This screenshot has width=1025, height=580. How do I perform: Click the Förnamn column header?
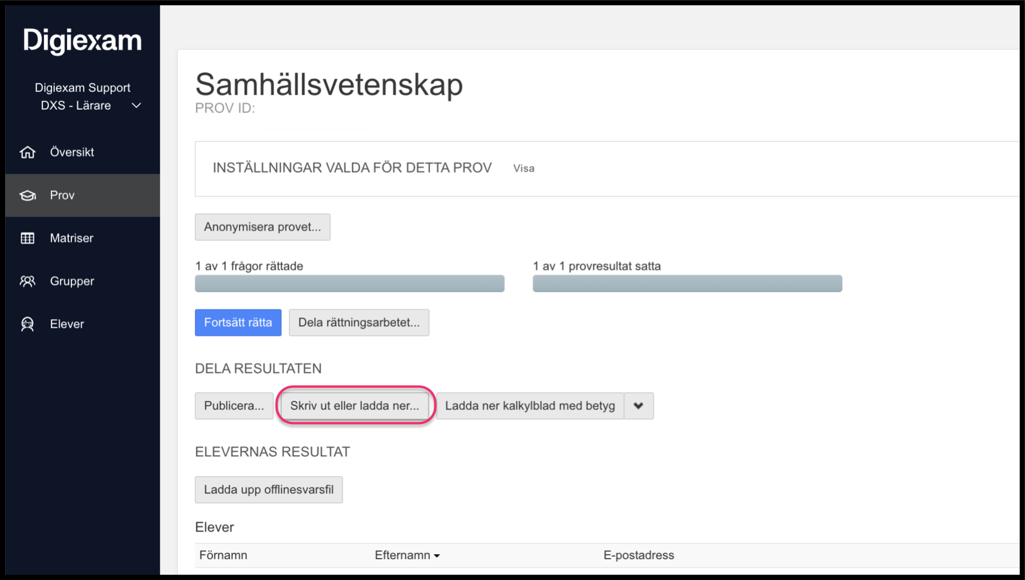(223, 555)
